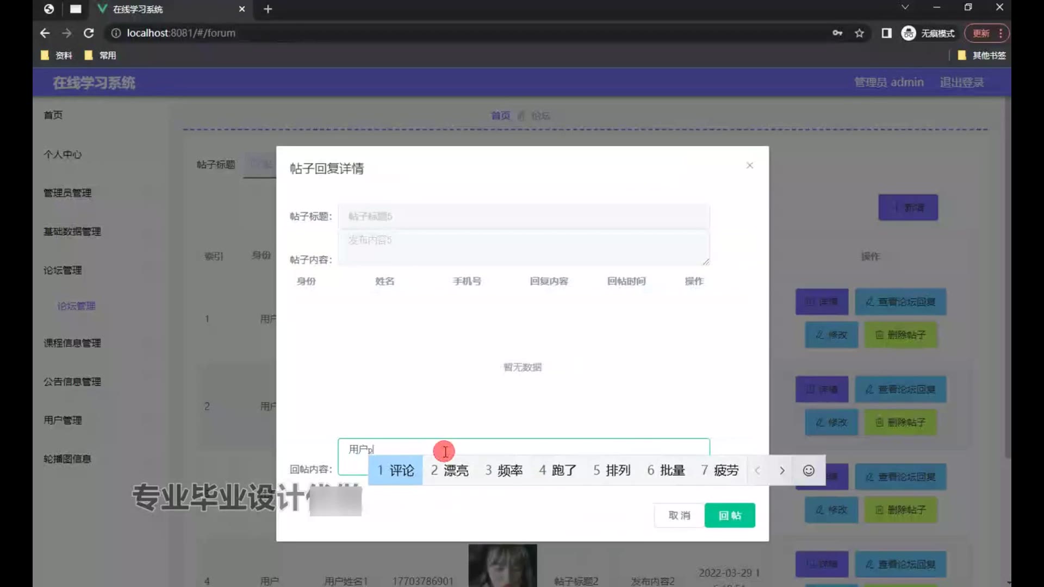Viewport: 1044px width, 587px height.
Task: Open a new browser tab
Action: tap(268, 9)
